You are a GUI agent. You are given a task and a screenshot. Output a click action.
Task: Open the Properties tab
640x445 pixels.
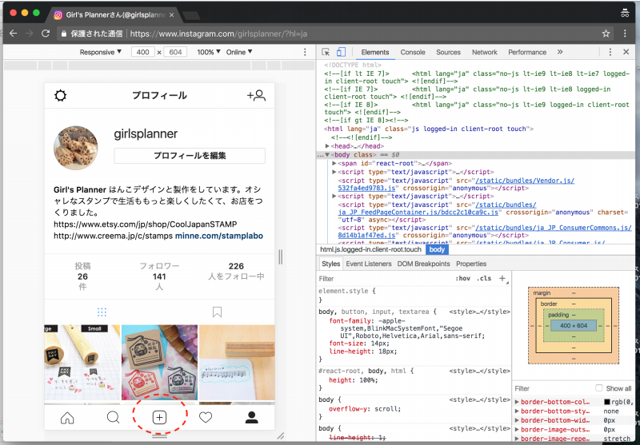pos(471,264)
